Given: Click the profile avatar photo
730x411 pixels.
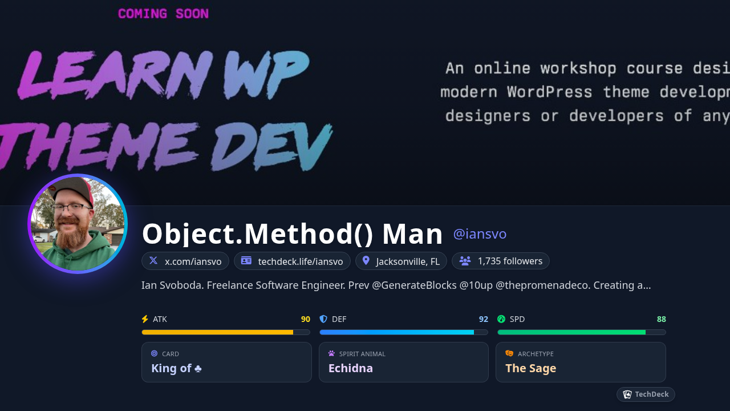Looking at the screenshot, I should 78,224.
